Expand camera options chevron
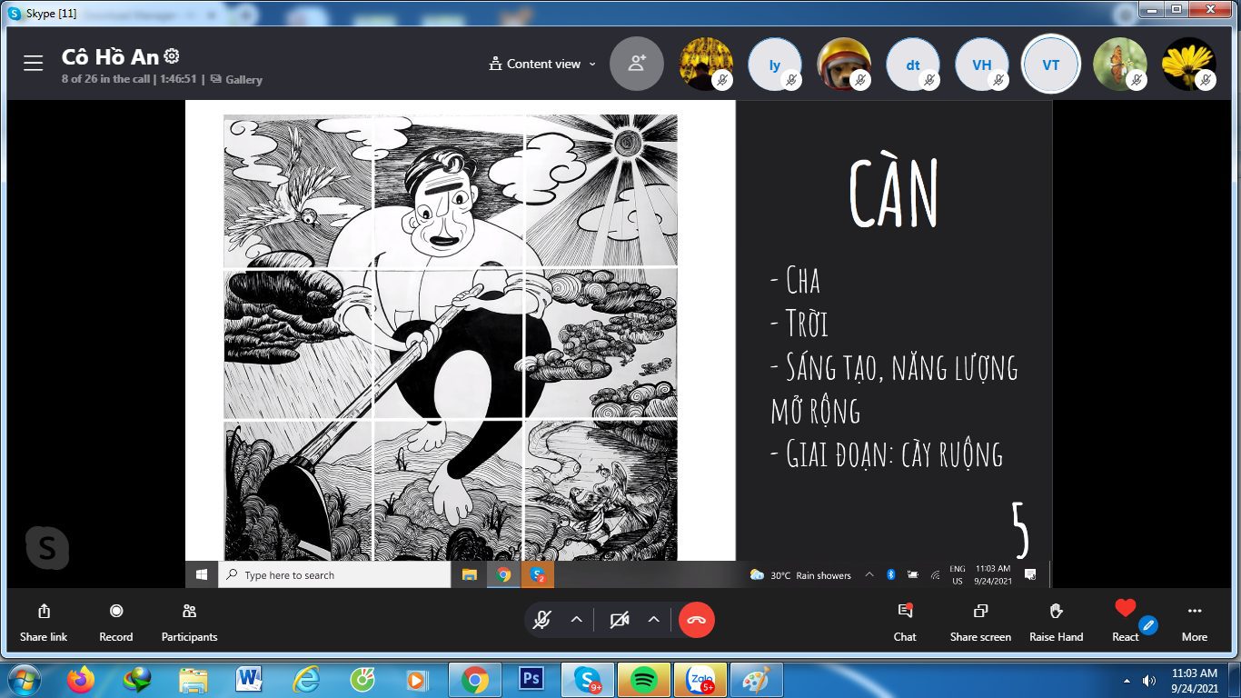1241x698 pixels. (x=653, y=620)
